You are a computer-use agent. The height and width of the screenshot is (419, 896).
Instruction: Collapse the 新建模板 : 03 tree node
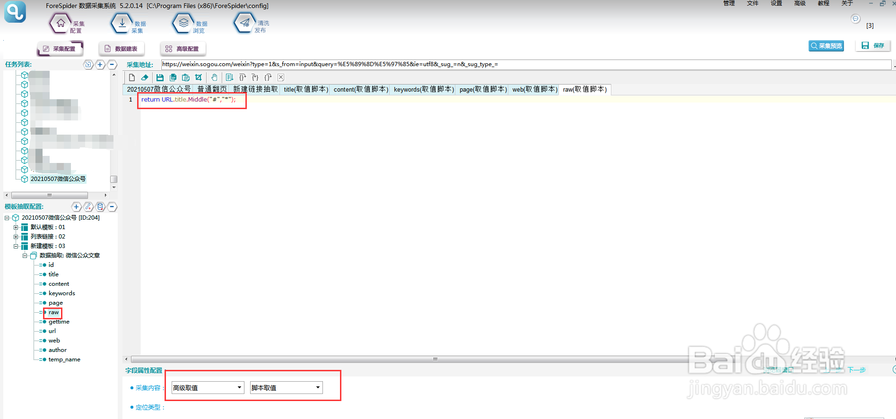pyautogui.click(x=16, y=246)
